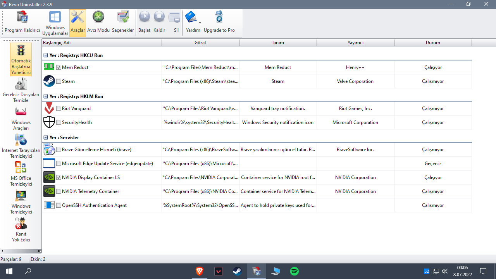
Task: Sort by Tanım column header
Action: [278, 43]
